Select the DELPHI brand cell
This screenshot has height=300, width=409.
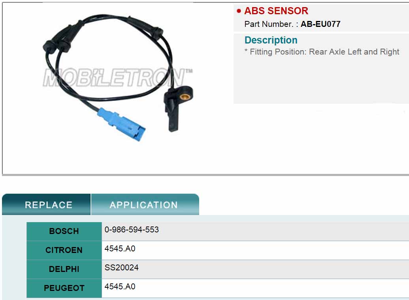[x=64, y=269]
